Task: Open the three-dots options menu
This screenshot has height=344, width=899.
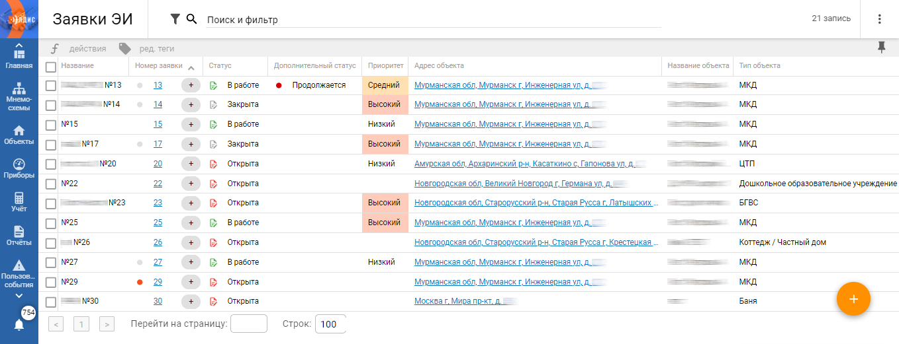Action: pyautogui.click(x=879, y=19)
